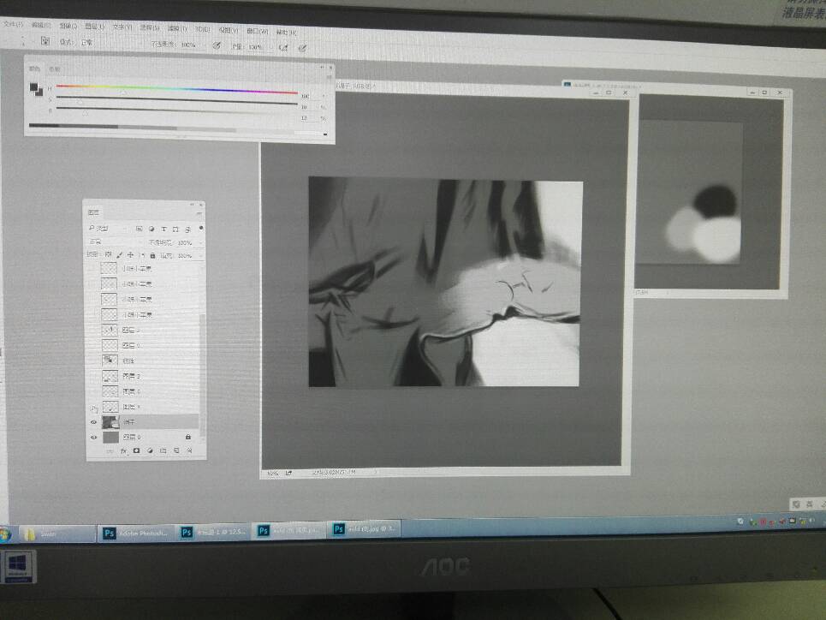Open the 编辑(E) menu

coord(40,25)
